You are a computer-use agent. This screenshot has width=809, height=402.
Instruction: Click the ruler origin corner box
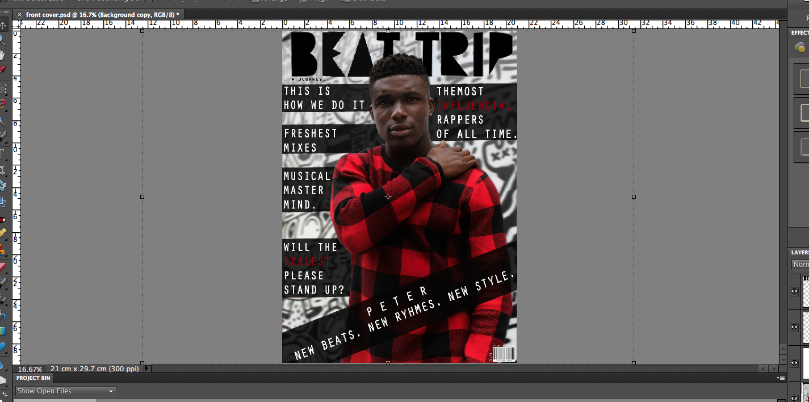coord(16,24)
